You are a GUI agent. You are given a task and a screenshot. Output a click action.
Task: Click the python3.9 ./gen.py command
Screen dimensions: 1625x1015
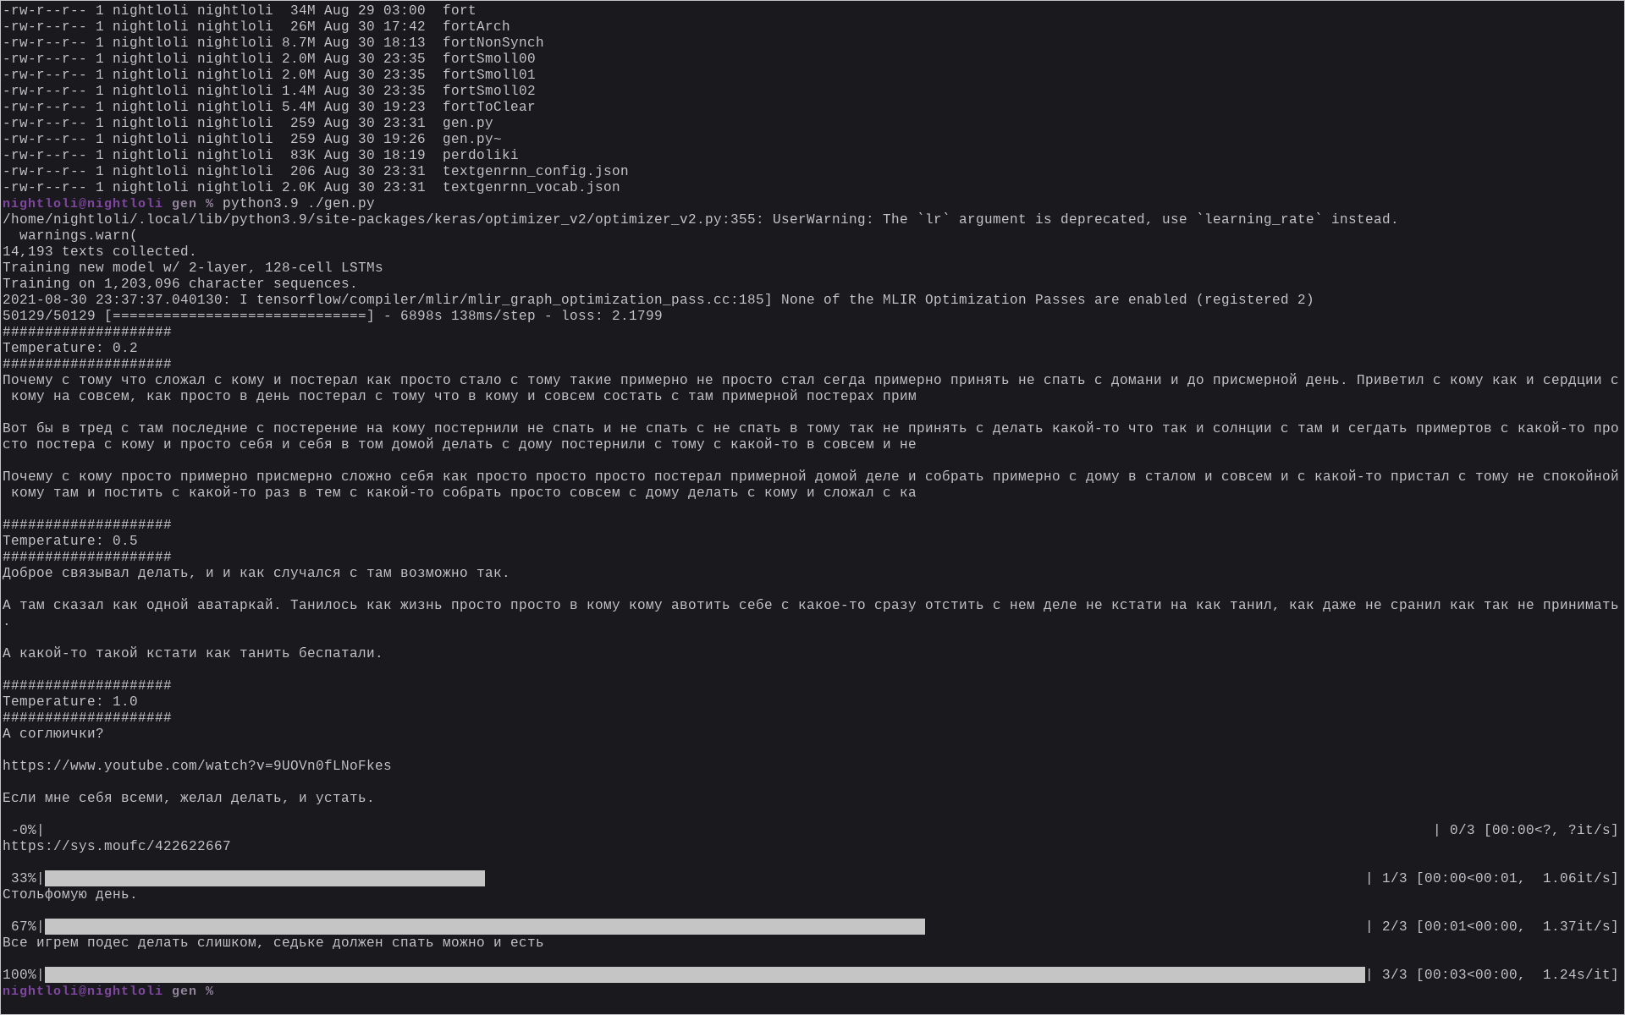coord(298,203)
